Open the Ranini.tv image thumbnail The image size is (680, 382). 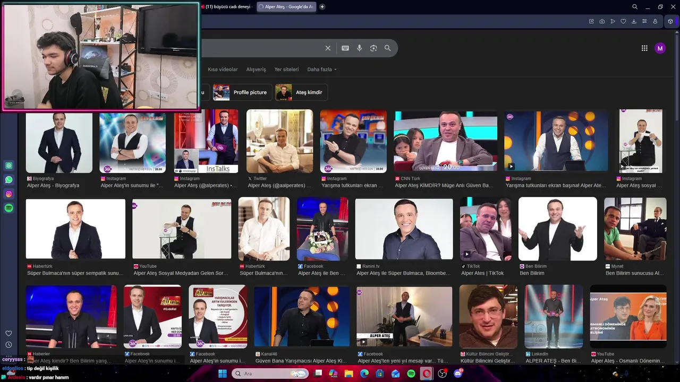[x=404, y=229]
